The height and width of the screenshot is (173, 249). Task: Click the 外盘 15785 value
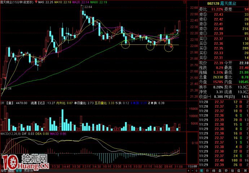click(218, 82)
